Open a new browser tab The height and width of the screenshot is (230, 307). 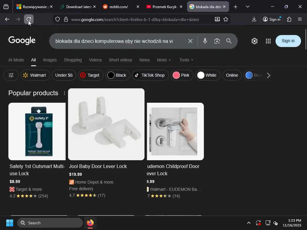click(x=236, y=7)
